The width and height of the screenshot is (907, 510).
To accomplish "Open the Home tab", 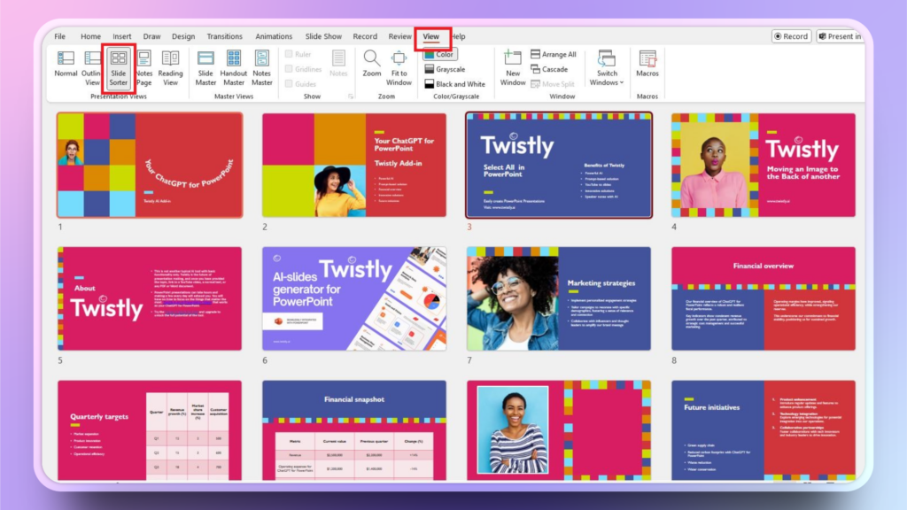I will (90, 36).
